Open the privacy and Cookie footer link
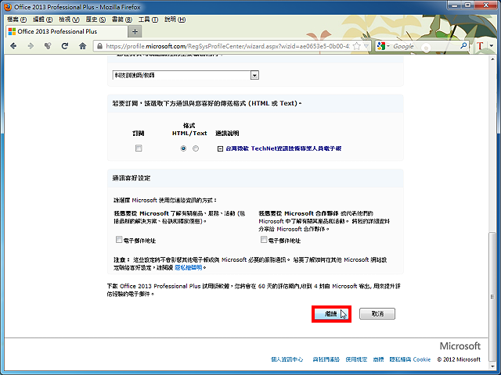The image size is (501, 375). (410, 359)
